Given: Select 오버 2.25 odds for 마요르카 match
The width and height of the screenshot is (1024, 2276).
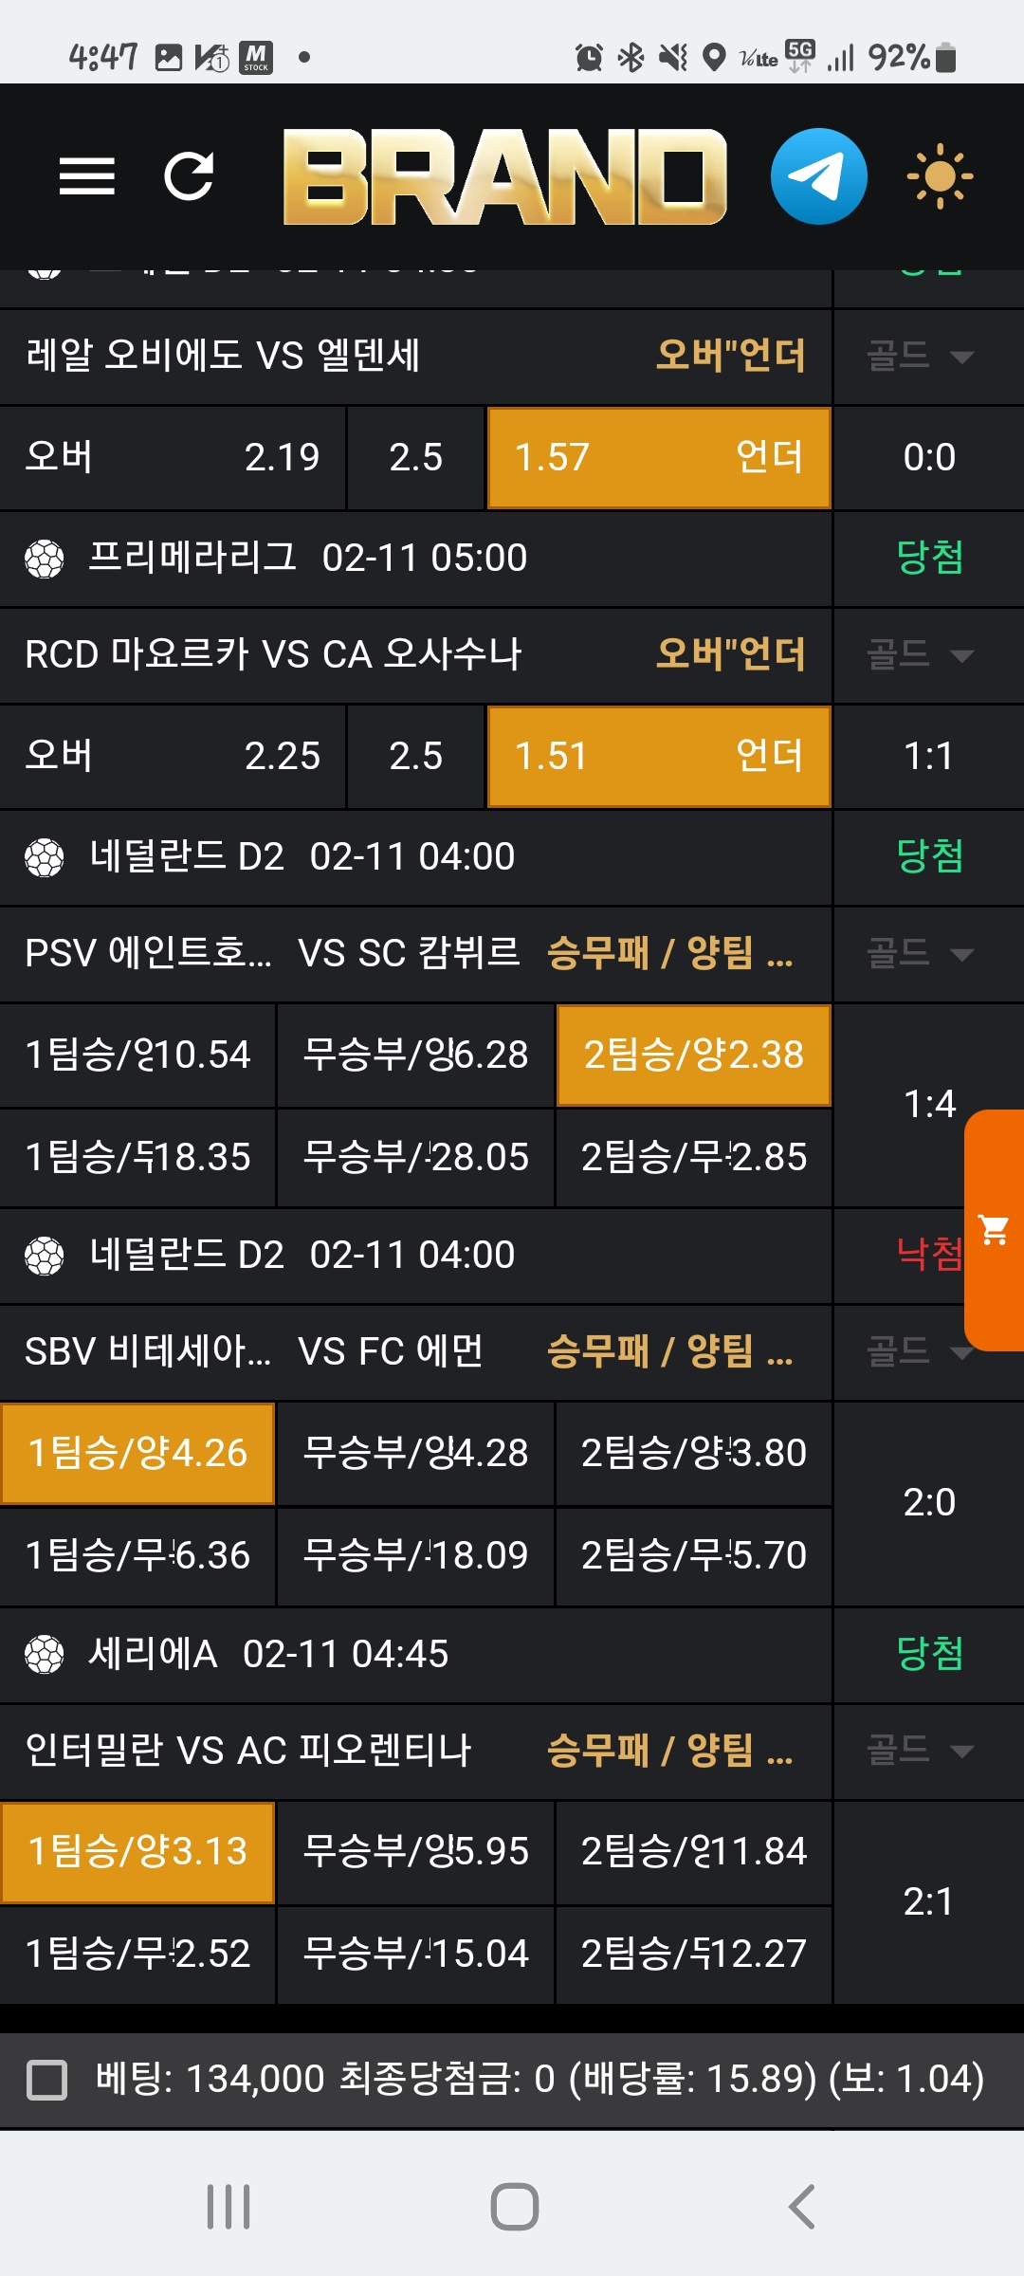Looking at the screenshot, I should coord(173,756).
